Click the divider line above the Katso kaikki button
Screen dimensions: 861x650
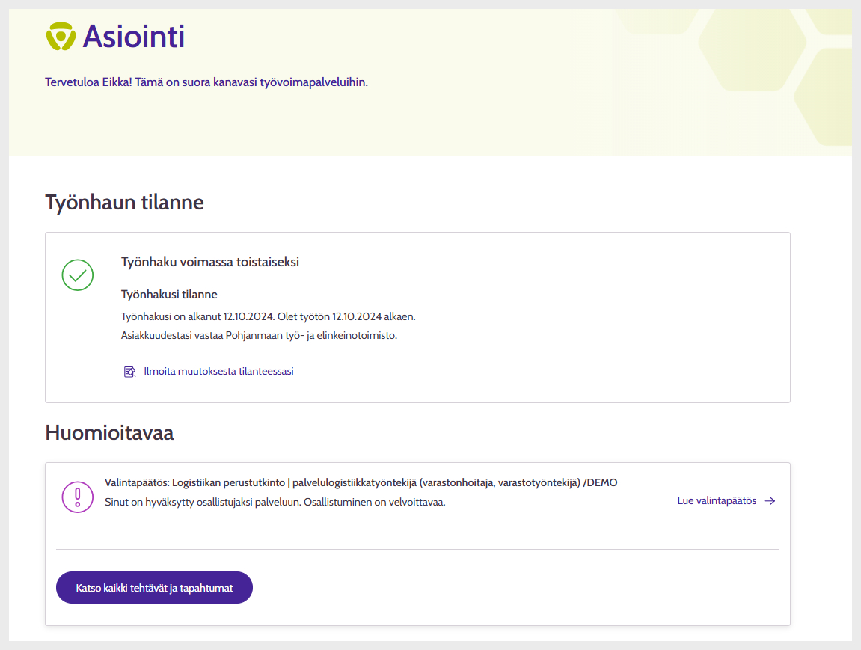[417, 550]
